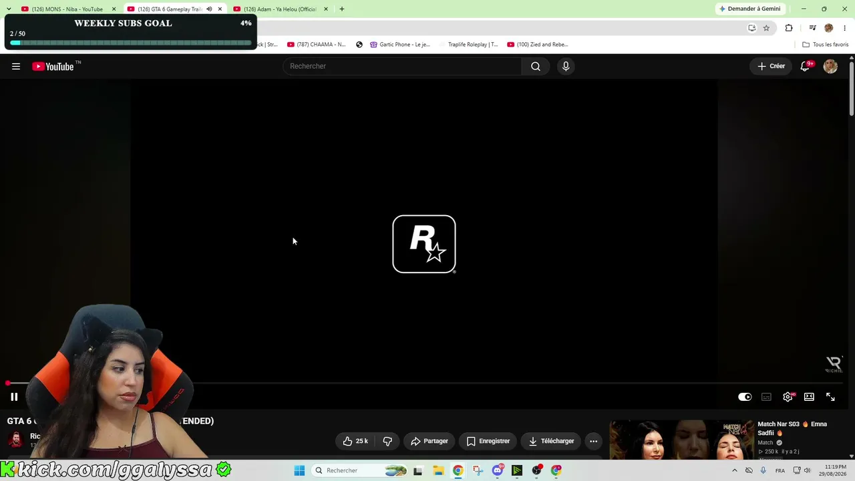Image resolution: width=855 pixels, height=481 pixels.
Task: Open the Match Nar S03 Emna Sadfii title
Action: coord(792,428)
